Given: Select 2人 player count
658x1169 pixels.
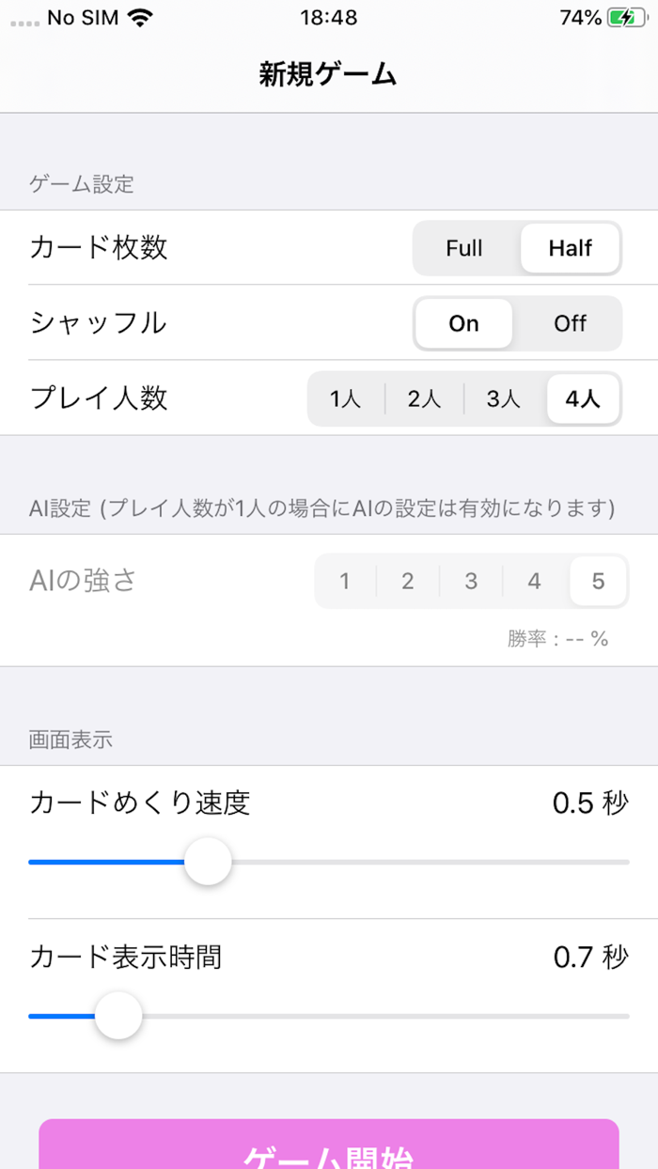Looking at the screenshot, I should click(x=424, y=398).
